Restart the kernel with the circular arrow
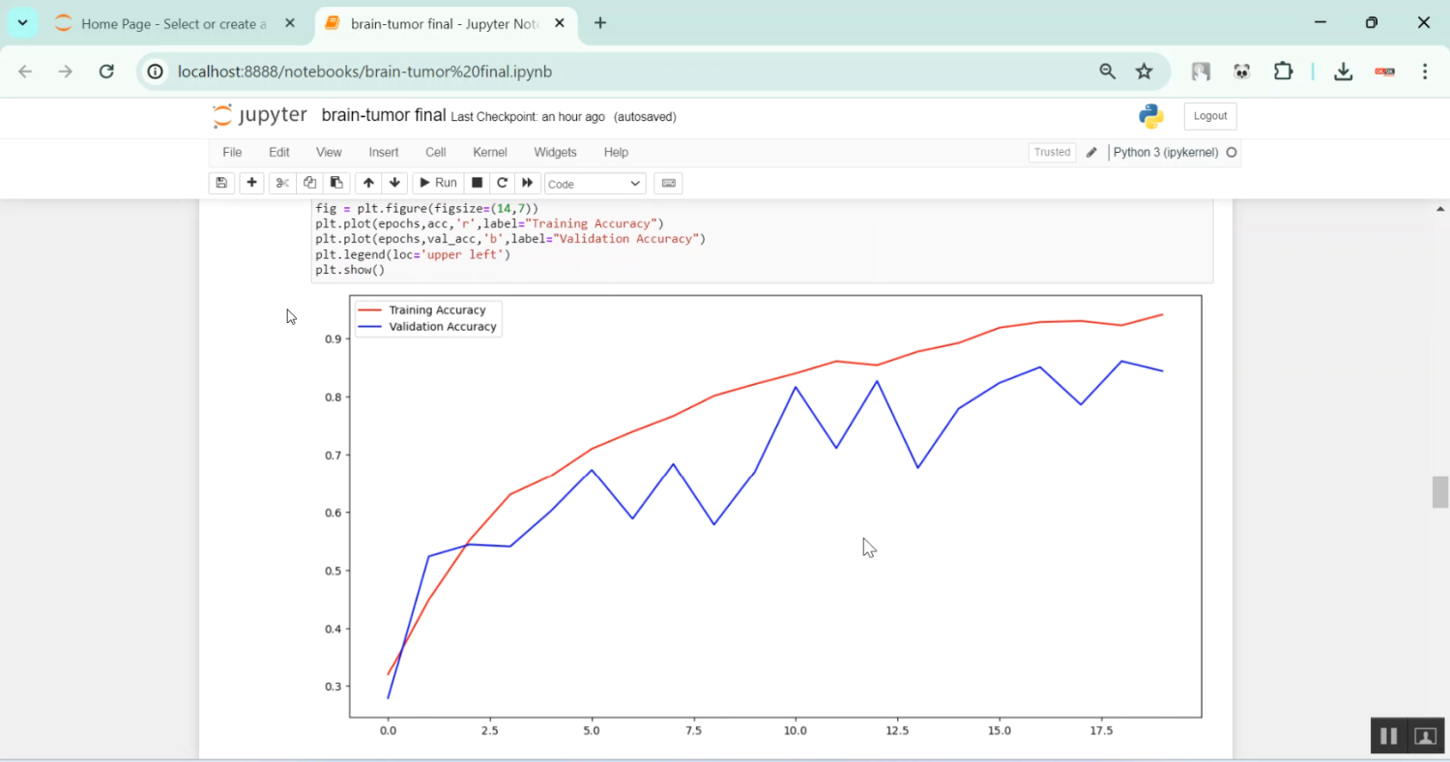This screenshot has height=762, width=1450. pyautogui.click(x=502, y=183)
